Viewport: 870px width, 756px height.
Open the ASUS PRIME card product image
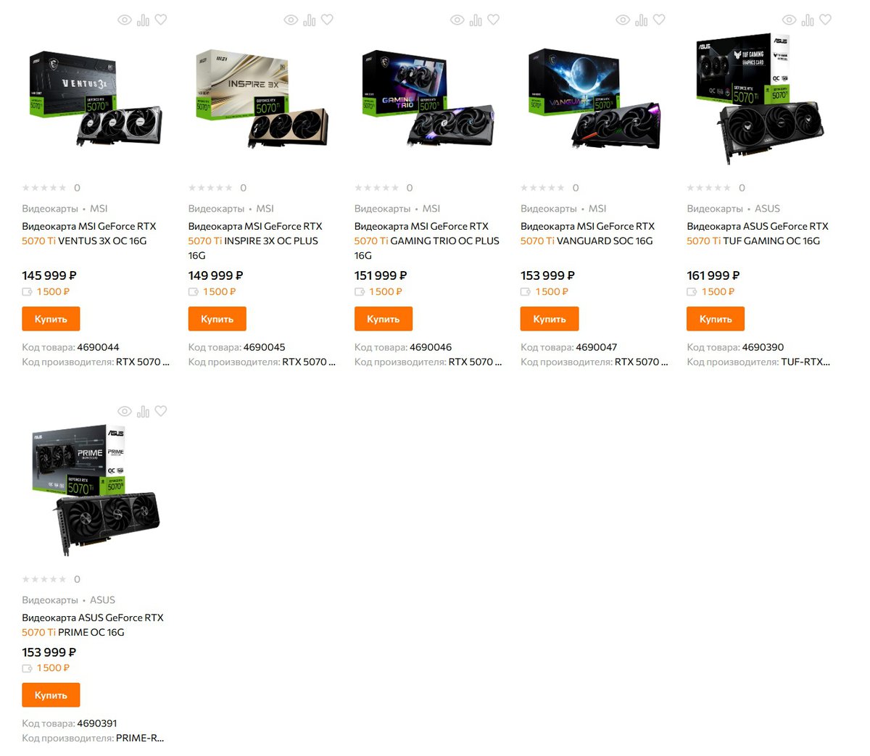coord(96,489)
